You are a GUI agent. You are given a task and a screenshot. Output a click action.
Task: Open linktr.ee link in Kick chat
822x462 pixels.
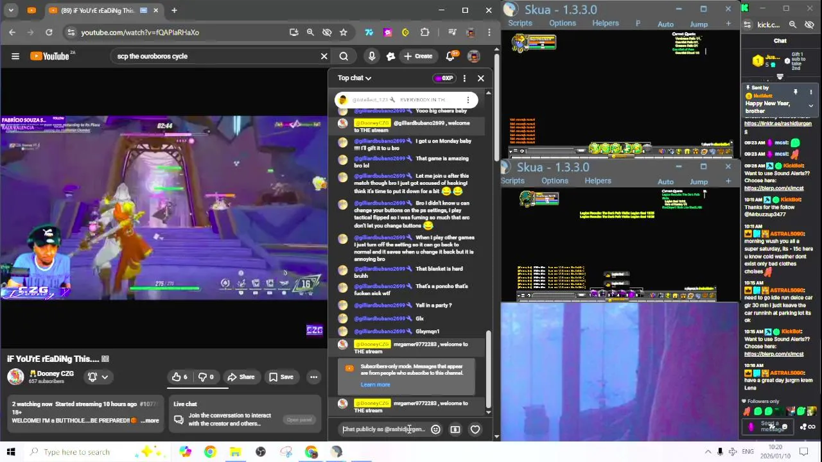pos(778,127)
